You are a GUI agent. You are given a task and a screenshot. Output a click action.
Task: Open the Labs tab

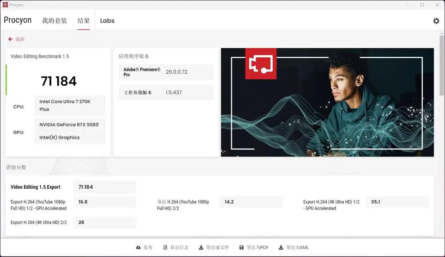coord(107,20)
